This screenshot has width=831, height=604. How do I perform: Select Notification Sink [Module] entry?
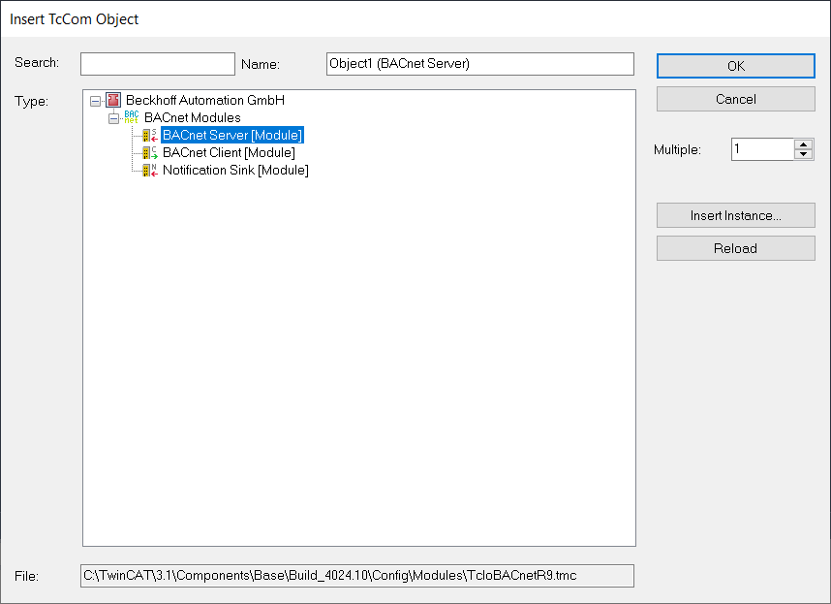point(235,171)
